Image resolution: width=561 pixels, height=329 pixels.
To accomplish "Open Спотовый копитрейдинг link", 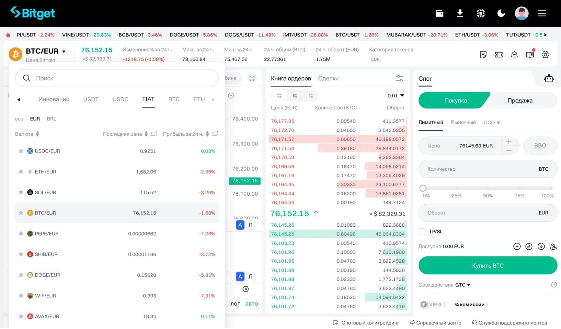I will click(x=366, y=323).
